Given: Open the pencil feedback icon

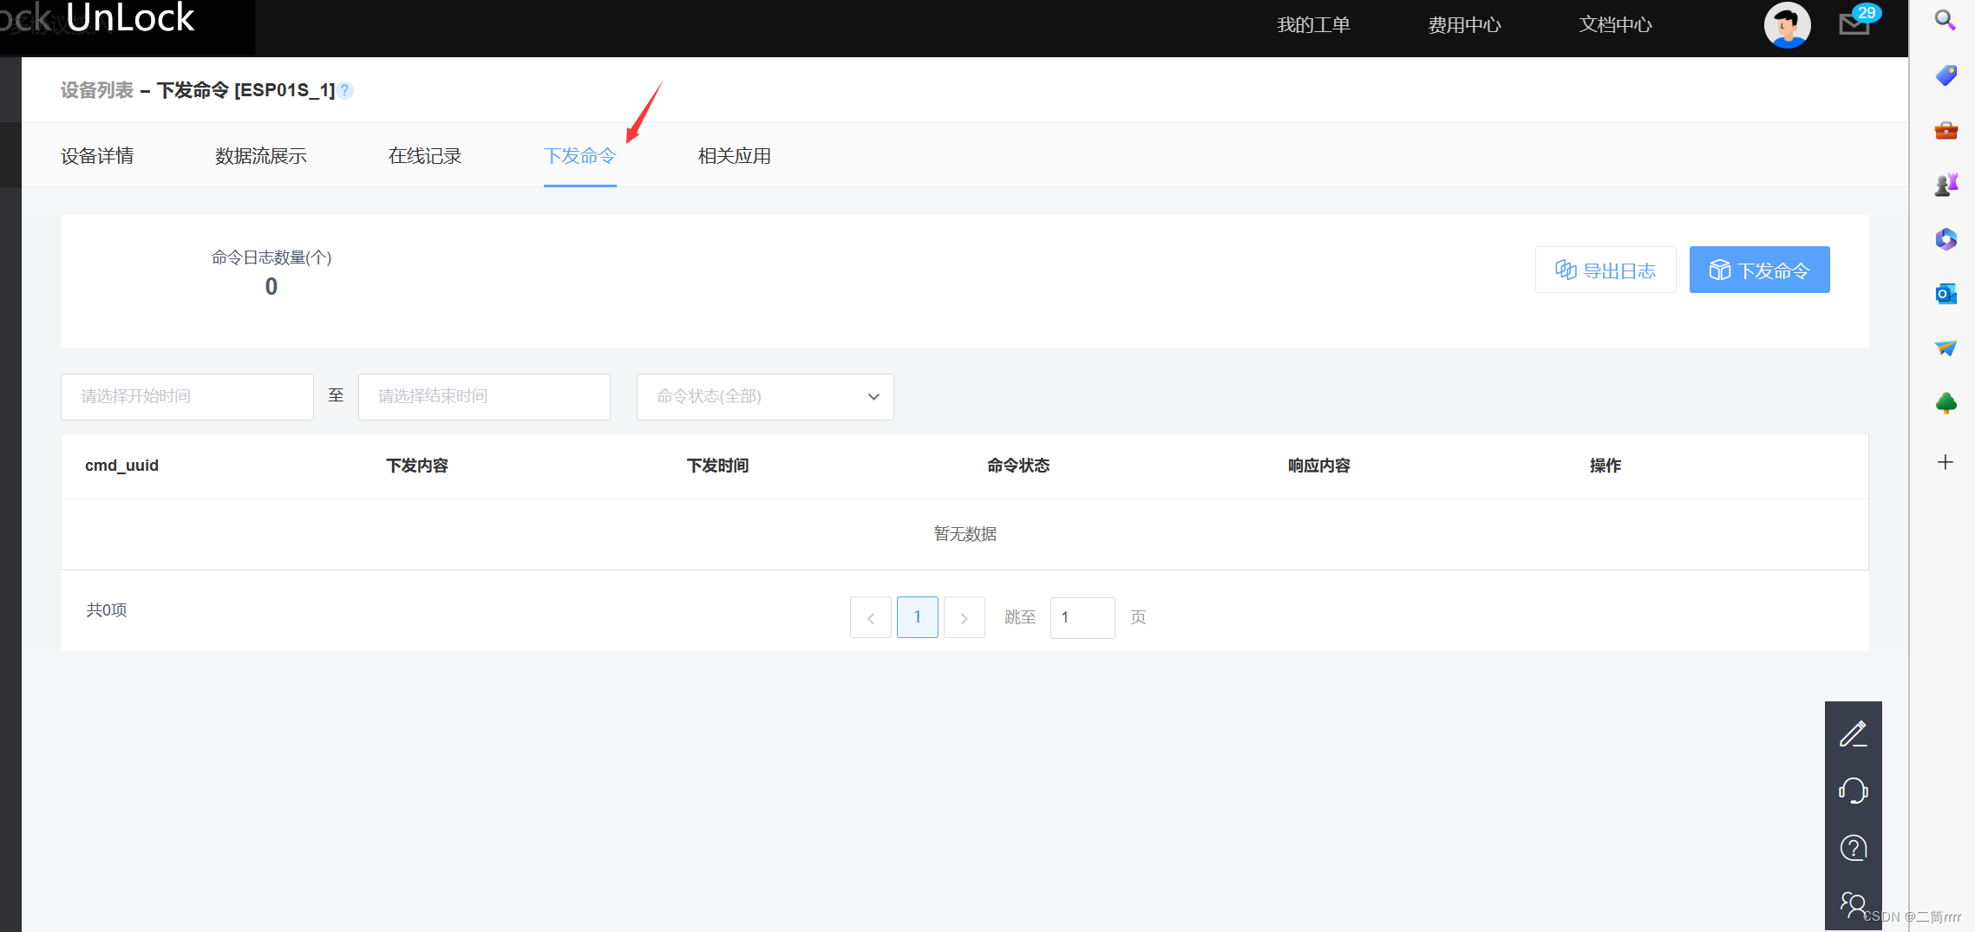Looking at the screenshot, I should pos(1854,733).
